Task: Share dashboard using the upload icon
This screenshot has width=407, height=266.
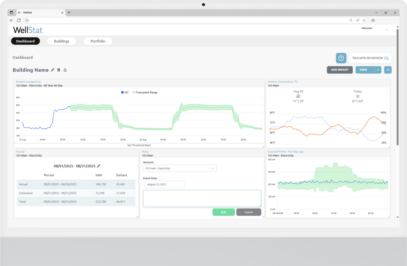Action: point(65,70)
